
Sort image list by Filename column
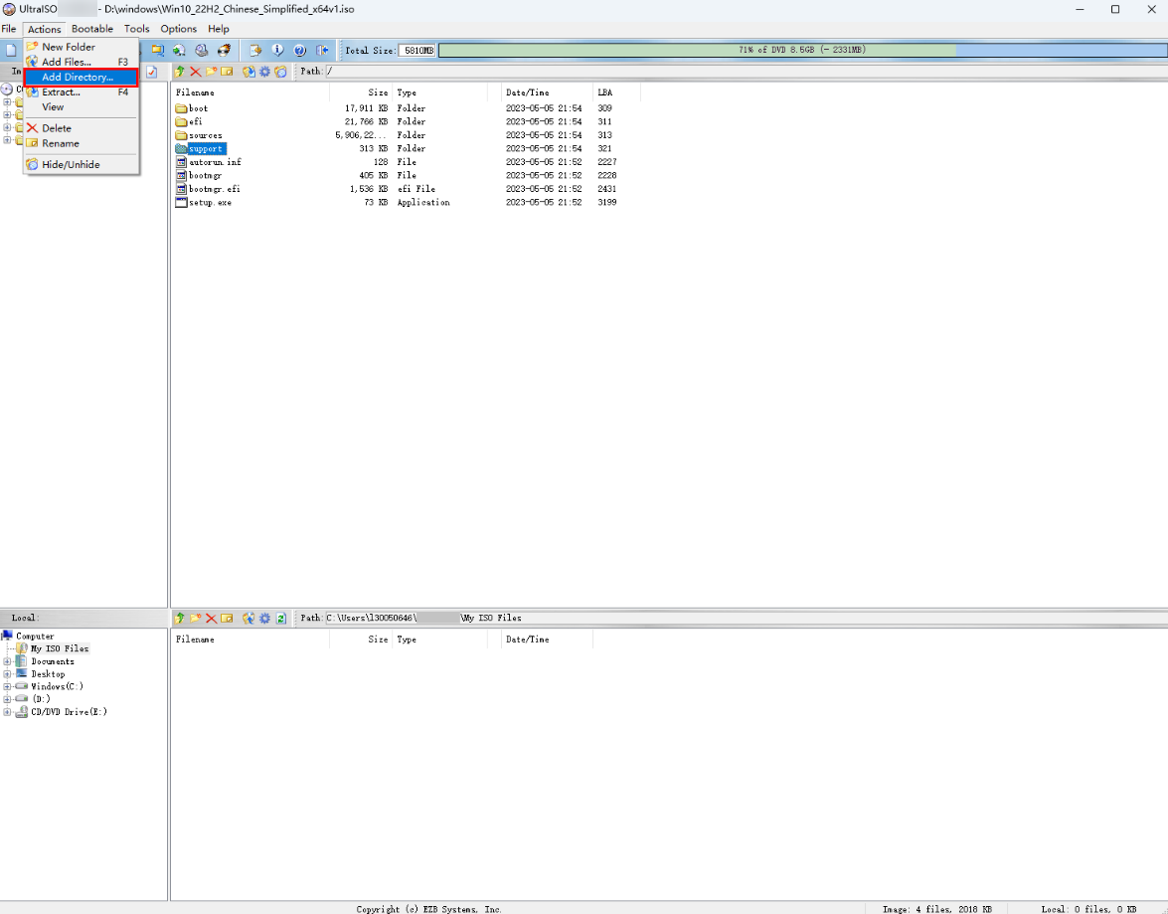(250, 92)
